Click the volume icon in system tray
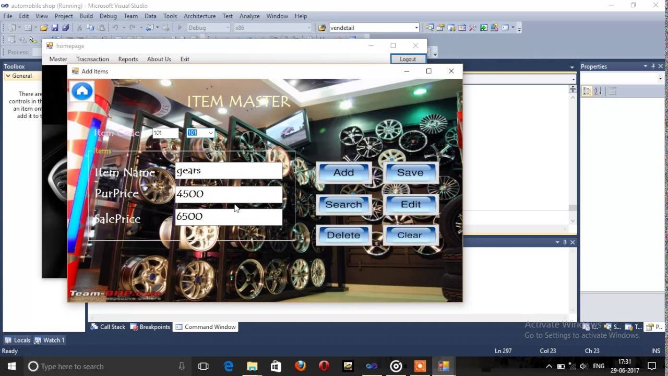 tap(583, 366)
